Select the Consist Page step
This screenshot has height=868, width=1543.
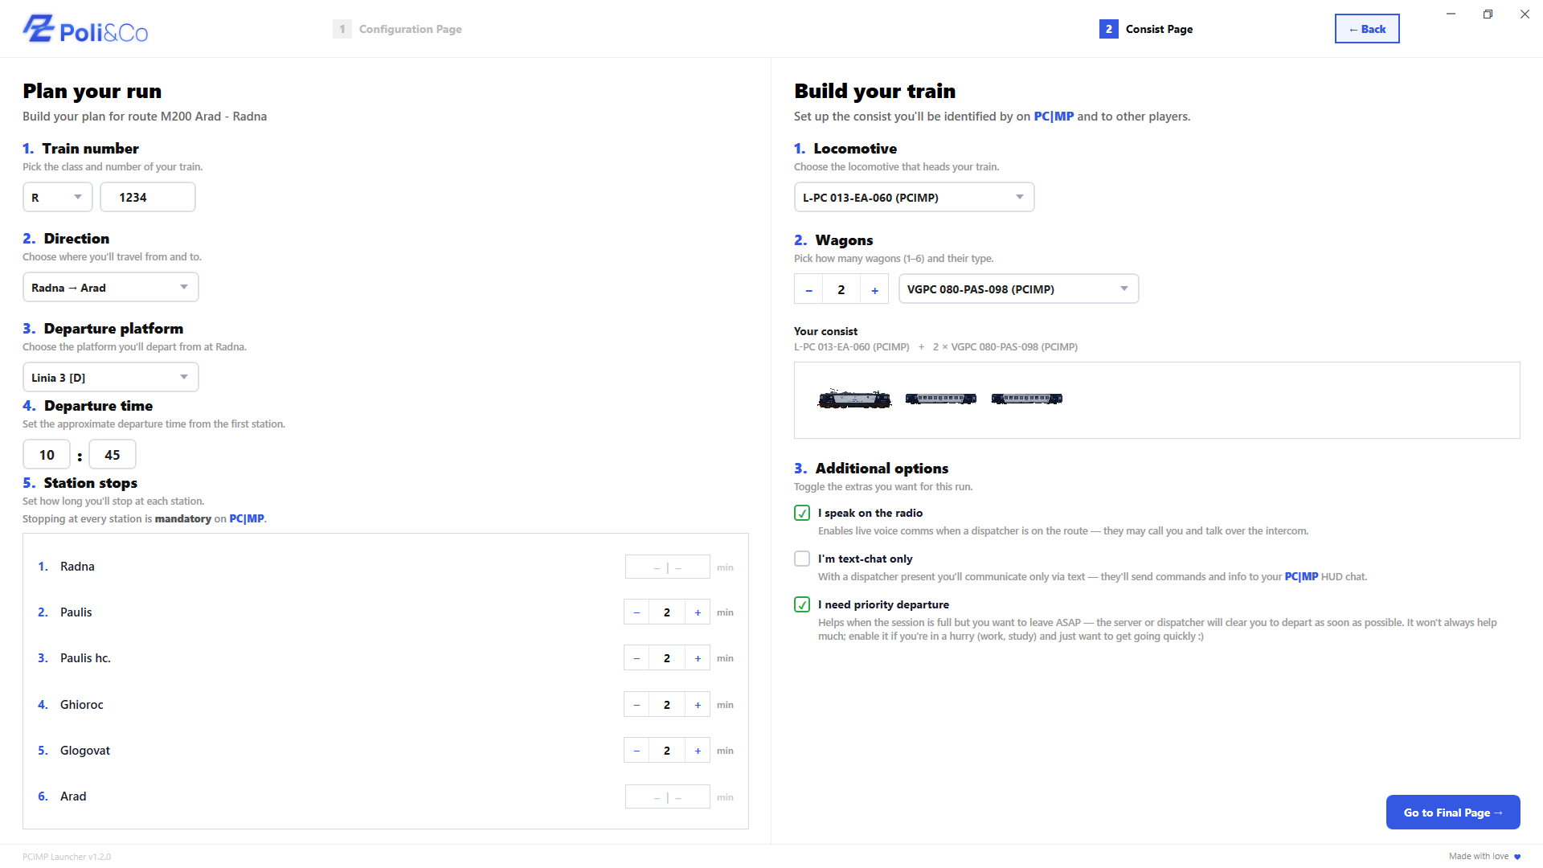[1147, 29]
